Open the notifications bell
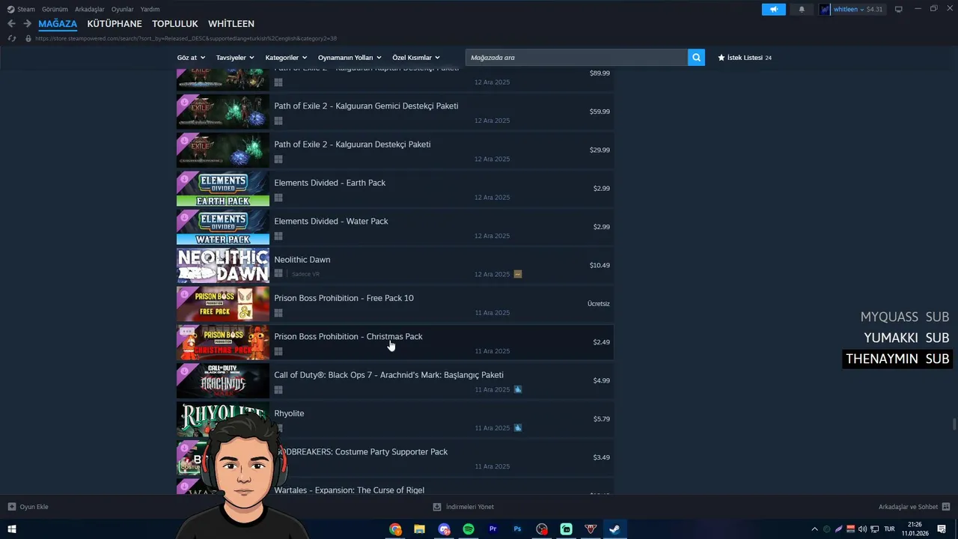The height and width of the screenshot is (539, 958). tap(802, 9)
